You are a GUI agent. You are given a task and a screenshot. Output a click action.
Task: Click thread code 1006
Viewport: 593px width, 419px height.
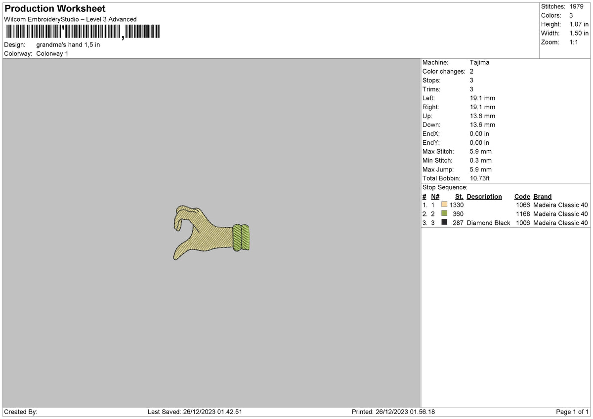(x=523, y=222)
